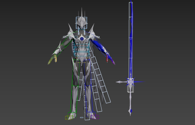The width and height of the screenshot is (195, 125).
Task: Select the yellow hand bone on gray arm
Action: (56, 58)
